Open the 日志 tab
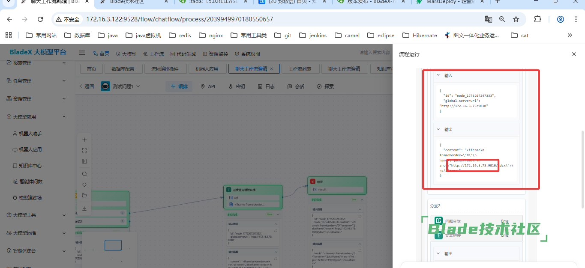585x268 pixels. click(x=266, y=86)
